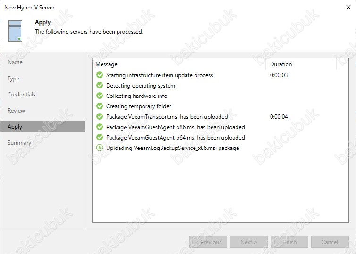This screenshot has height=254, width=356.
Task: Select 'Package VeeamGuestAgent_x64.msi has been uploaded' text
Action: 176,138
